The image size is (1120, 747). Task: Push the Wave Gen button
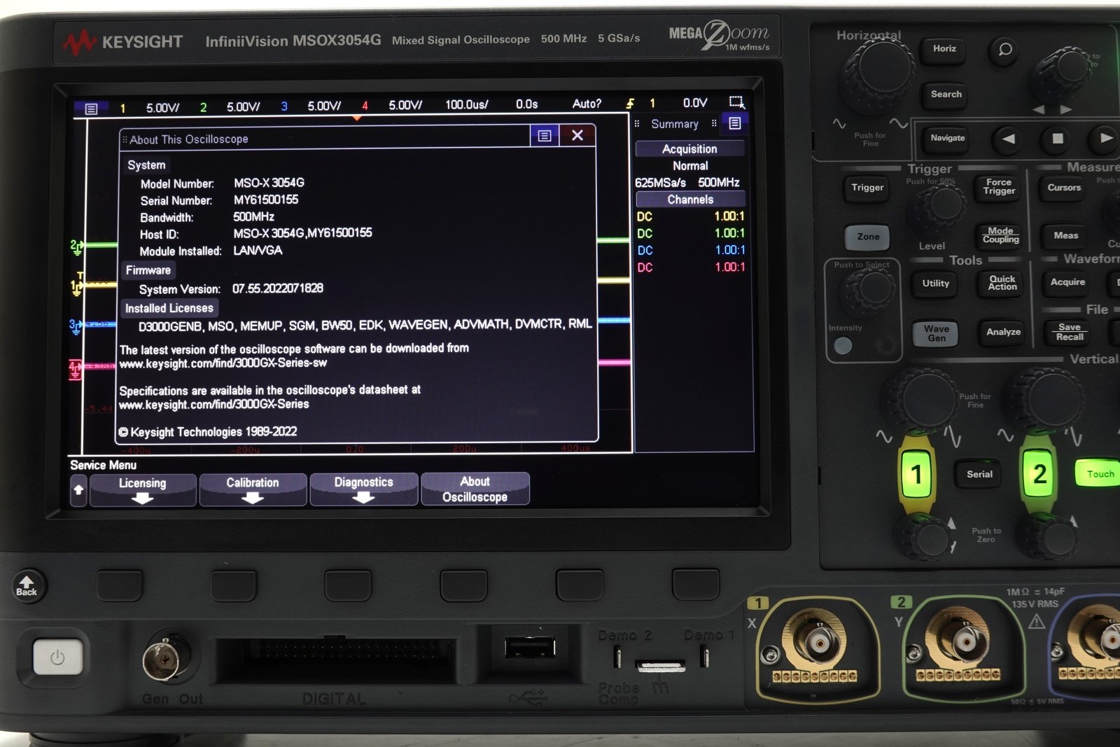pyautogui.click(x=936, y=334)
